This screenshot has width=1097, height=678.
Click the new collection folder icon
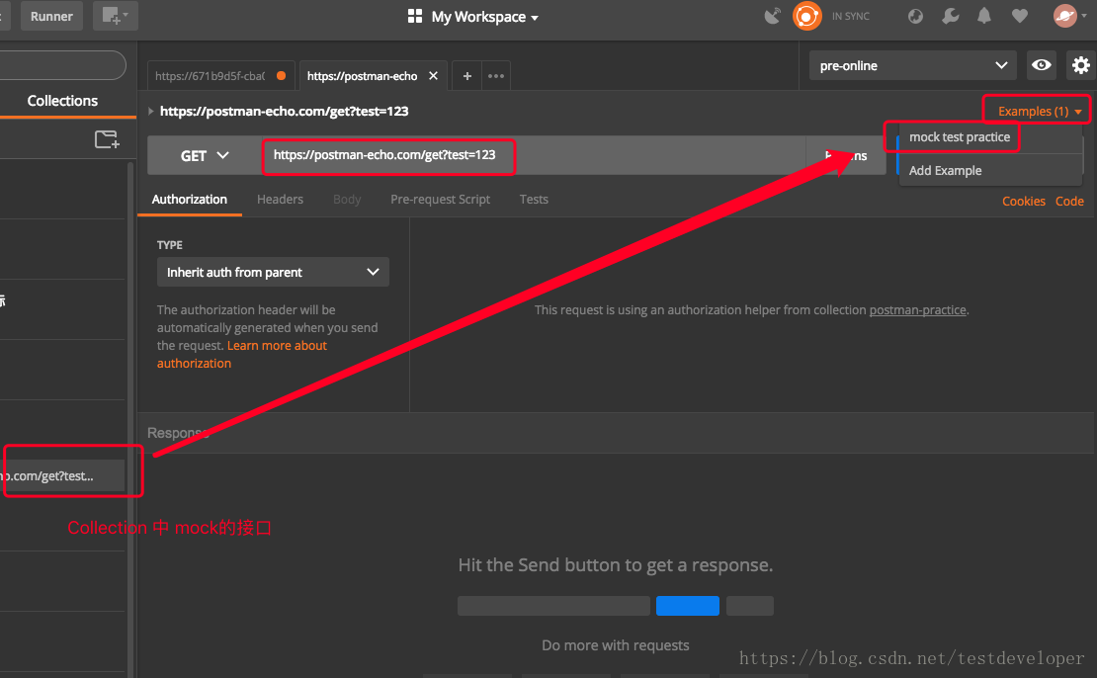pos(107,139)
